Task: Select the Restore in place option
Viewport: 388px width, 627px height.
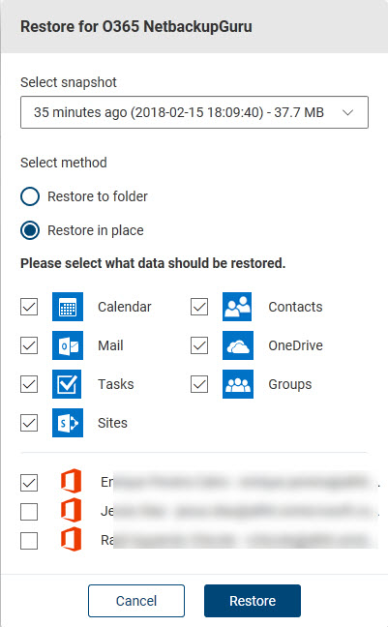Action: 30,230
